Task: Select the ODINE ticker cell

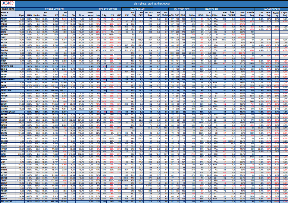Action: click(8, 180)
